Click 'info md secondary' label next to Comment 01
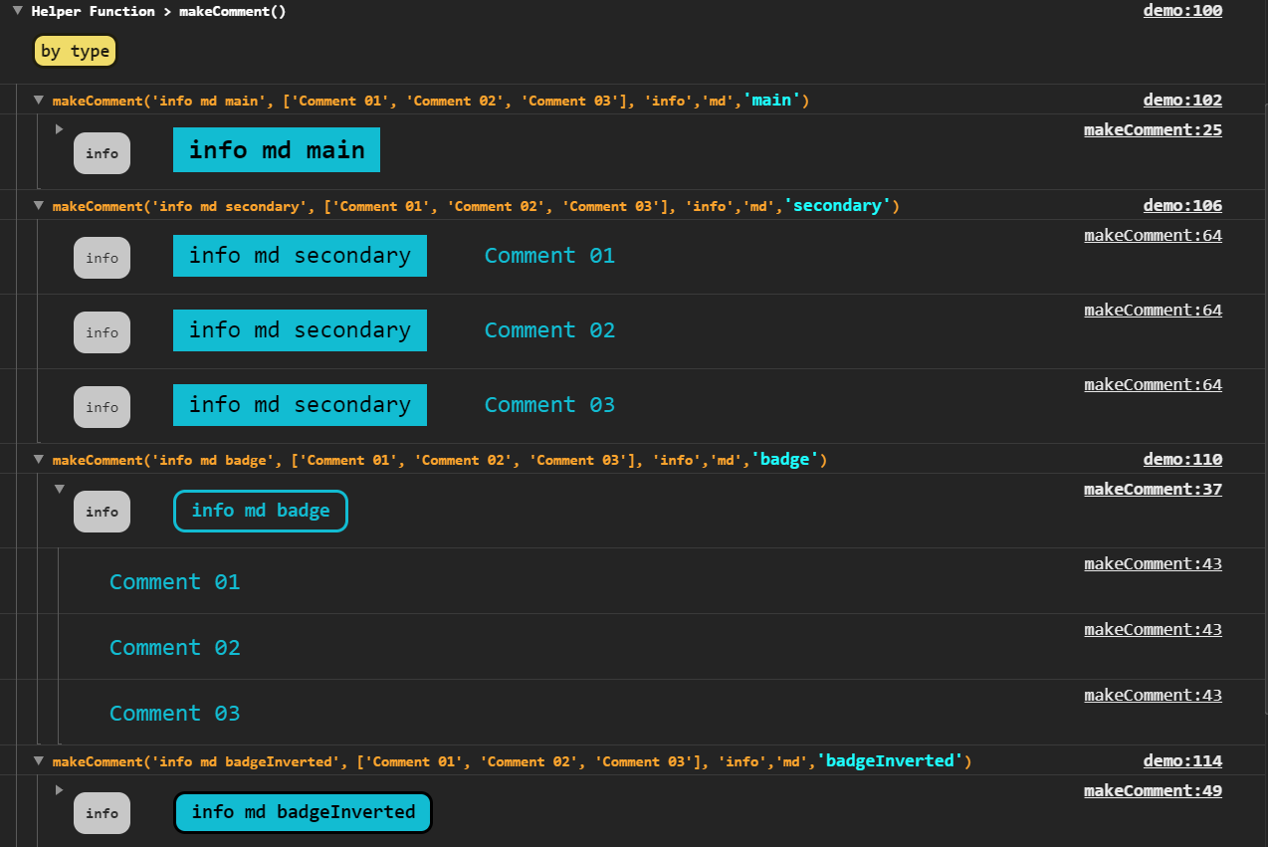1268x847 pixels. coord(300,256)
